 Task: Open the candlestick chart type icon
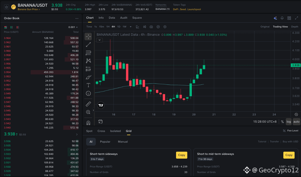pos(144,27)
